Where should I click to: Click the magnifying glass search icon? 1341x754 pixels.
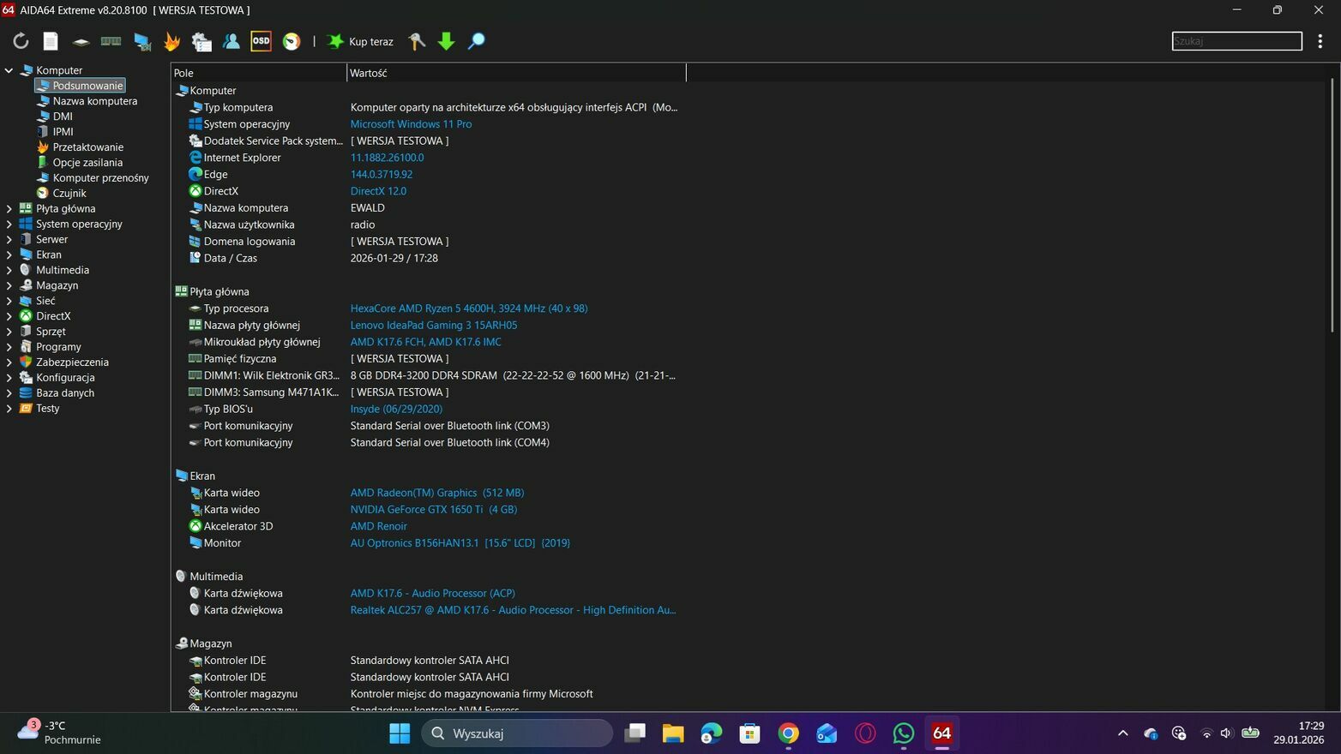pos(476,41)
